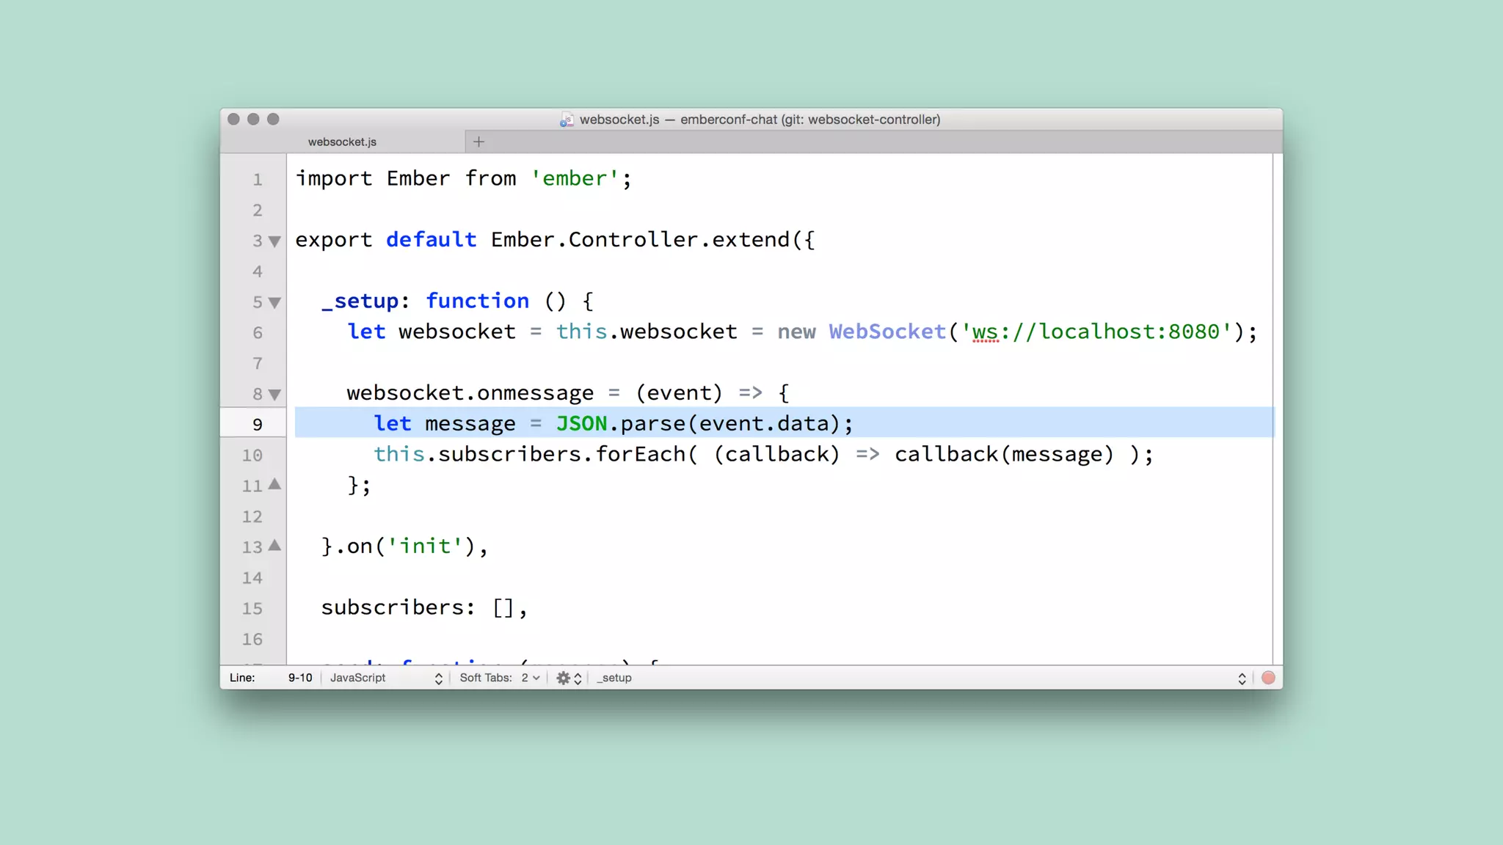Click the red macro record button
Viewport: 1503px width, 845px height.
[1268, 678]
